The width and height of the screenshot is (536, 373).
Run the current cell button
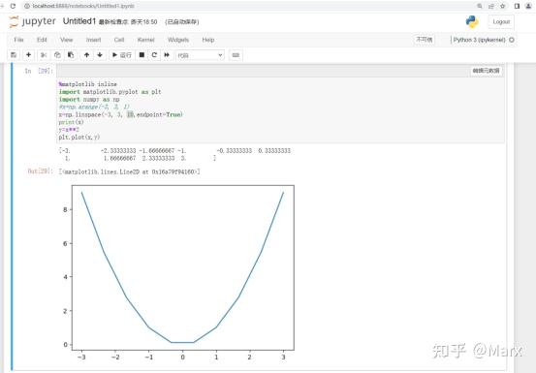point(122,55)
